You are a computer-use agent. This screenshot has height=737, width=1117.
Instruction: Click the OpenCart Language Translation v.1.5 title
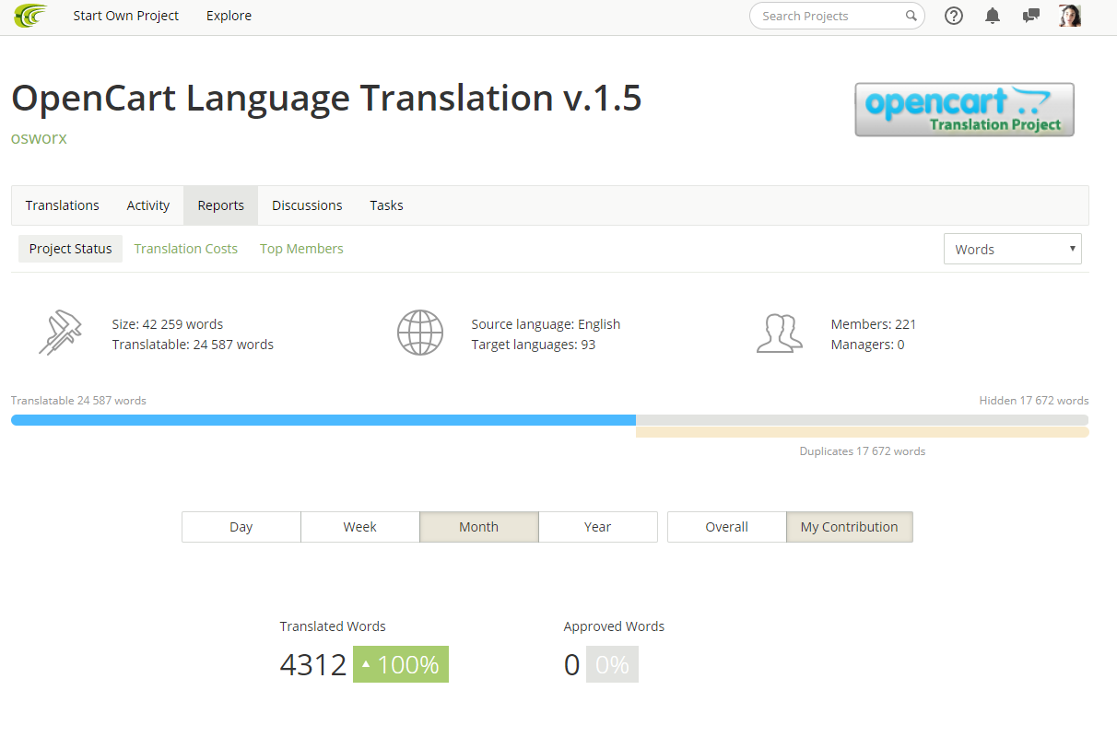[326, 98]
